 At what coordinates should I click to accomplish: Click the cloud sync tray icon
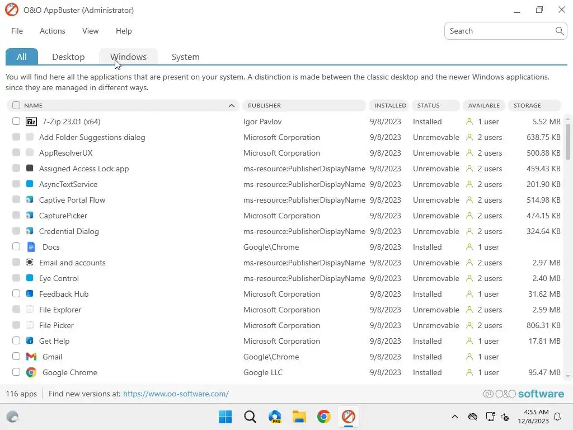click(473, 417)
